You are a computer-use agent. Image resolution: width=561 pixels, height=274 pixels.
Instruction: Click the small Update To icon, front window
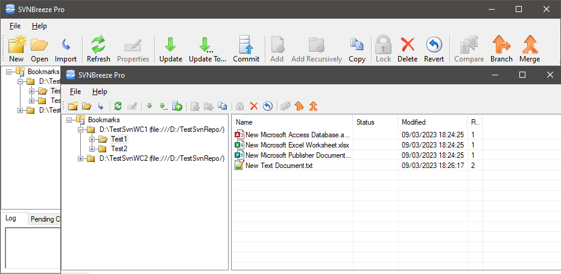point(163,106)
